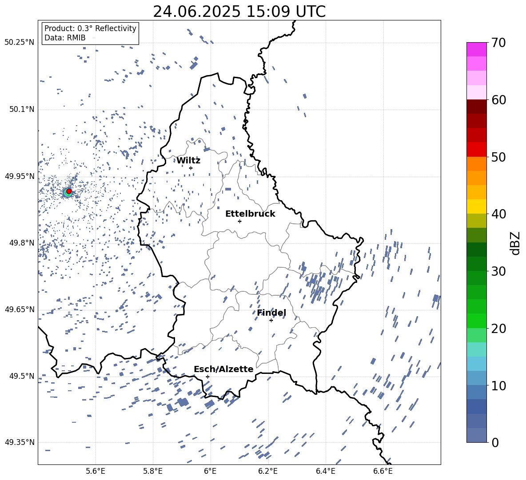Click the 49.95°N latitude label
This screenshot has height=480, width=526.
coord(20,176)
